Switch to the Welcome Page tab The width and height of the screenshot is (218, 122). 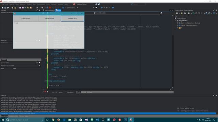pos(49,11)
